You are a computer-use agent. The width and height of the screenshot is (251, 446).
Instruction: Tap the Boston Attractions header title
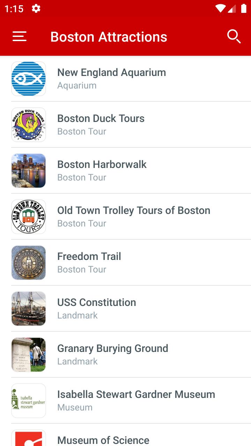pyautogui.click(x=109, y=37)
